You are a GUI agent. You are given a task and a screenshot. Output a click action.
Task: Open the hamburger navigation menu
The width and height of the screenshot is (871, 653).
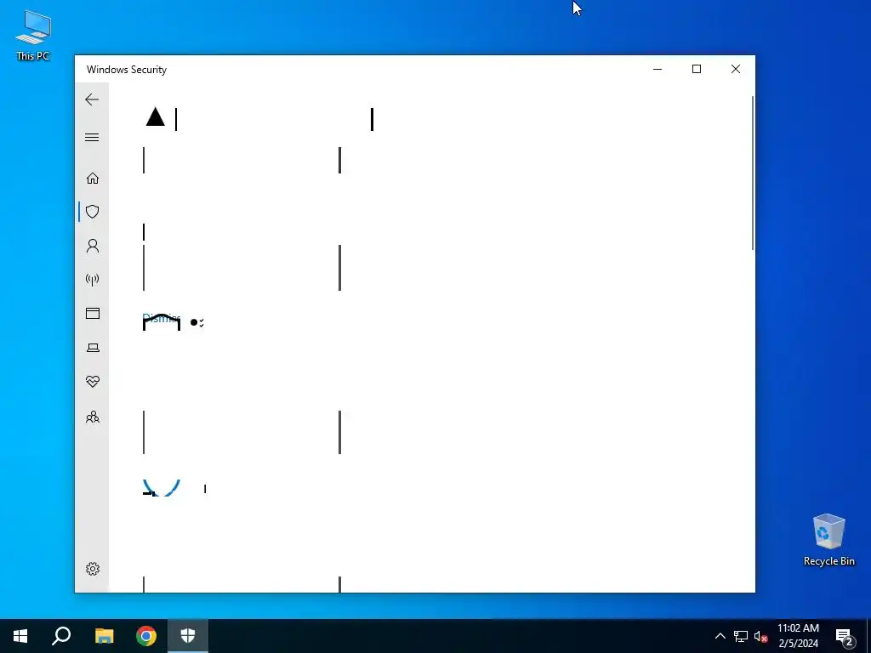click(x=92, y=137)
